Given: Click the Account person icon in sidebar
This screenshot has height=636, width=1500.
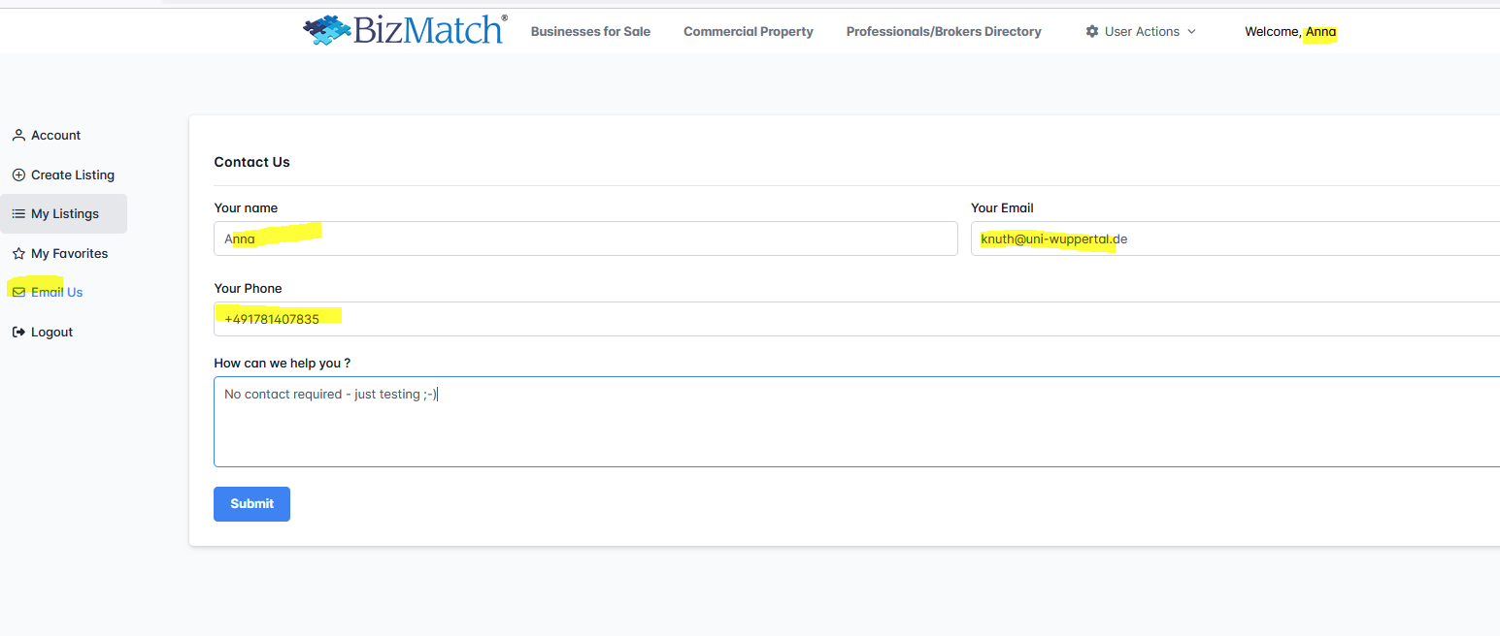Looking at the screenshot, I should (x=18, y=136).
